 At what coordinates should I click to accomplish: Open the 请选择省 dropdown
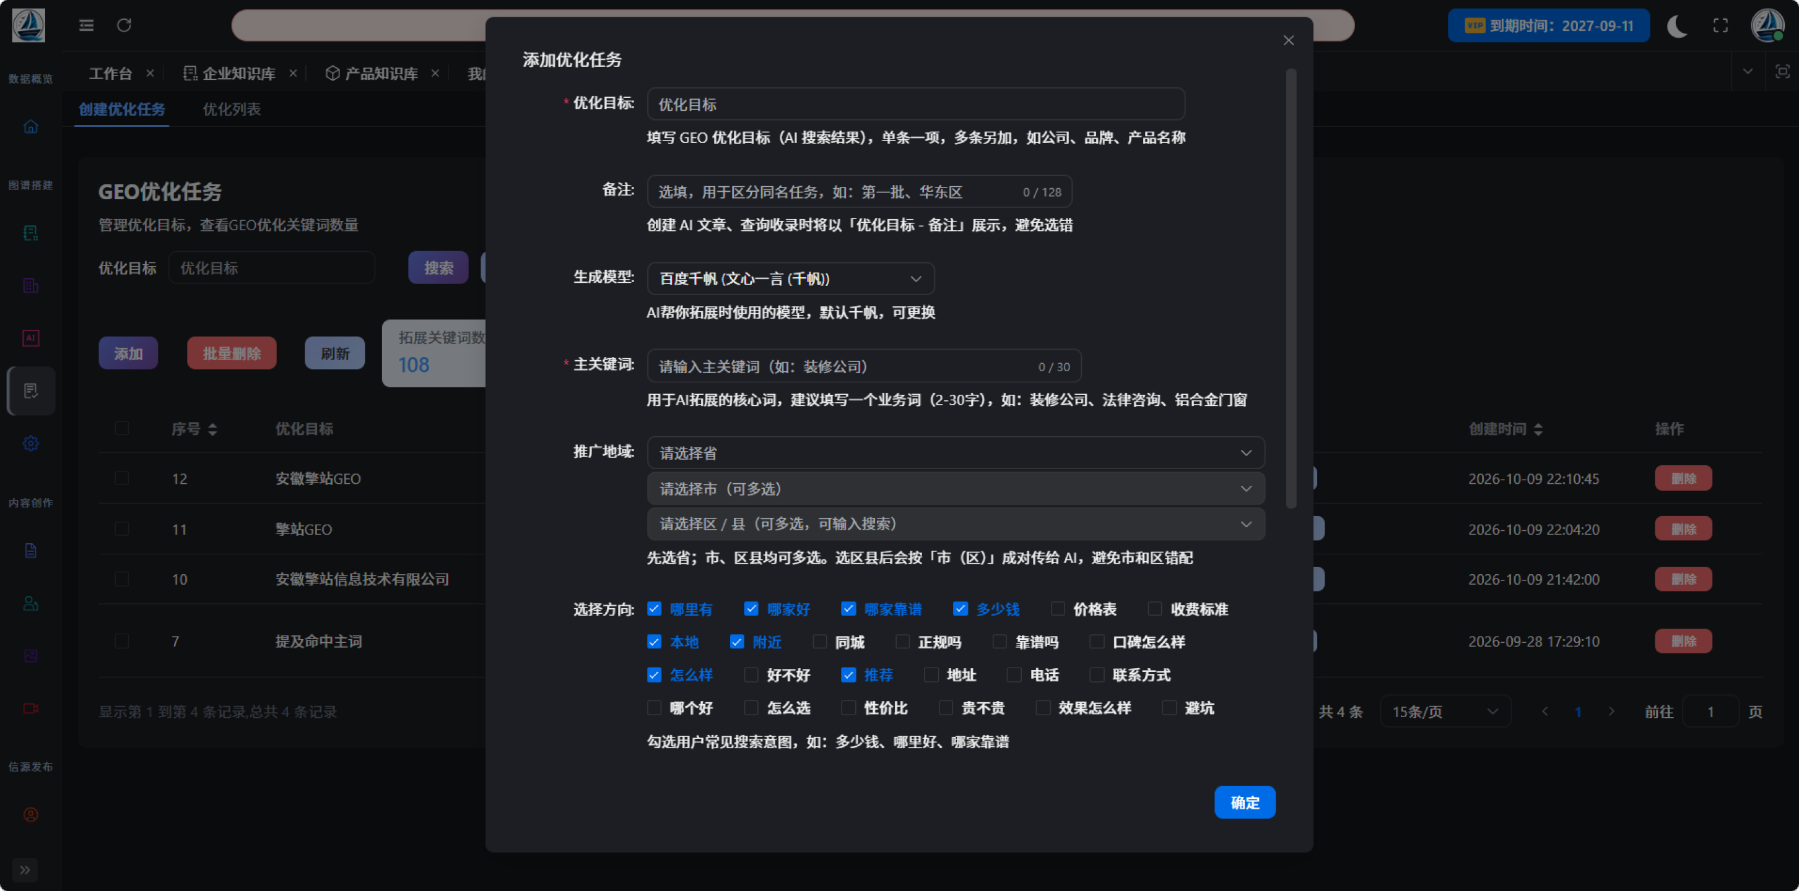(956, 453)
